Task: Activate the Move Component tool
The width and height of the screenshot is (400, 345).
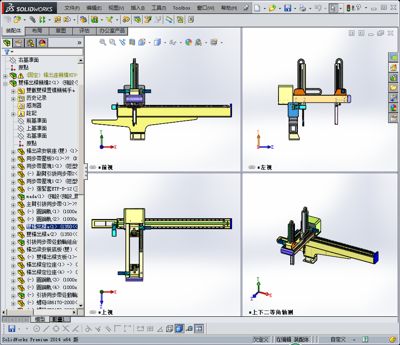Action: click(67, 19)
